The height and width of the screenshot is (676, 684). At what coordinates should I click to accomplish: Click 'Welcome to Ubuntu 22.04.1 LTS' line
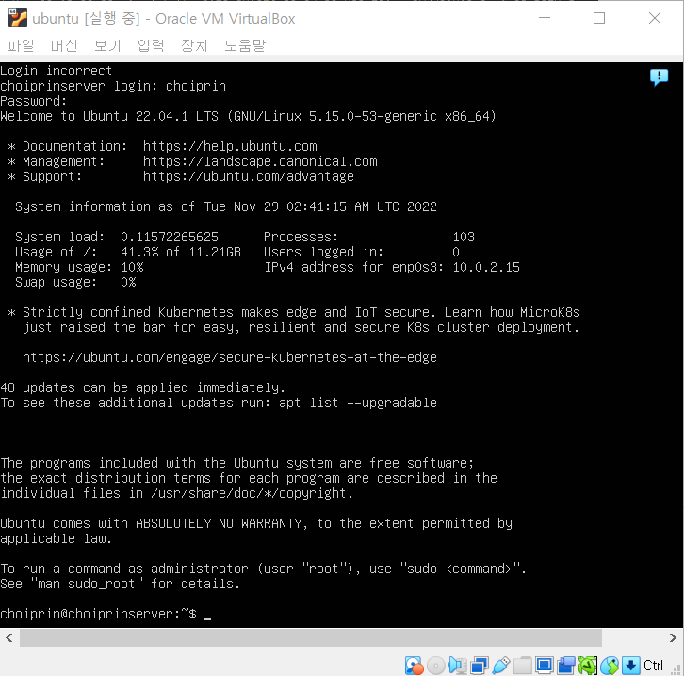click(248, 116)
